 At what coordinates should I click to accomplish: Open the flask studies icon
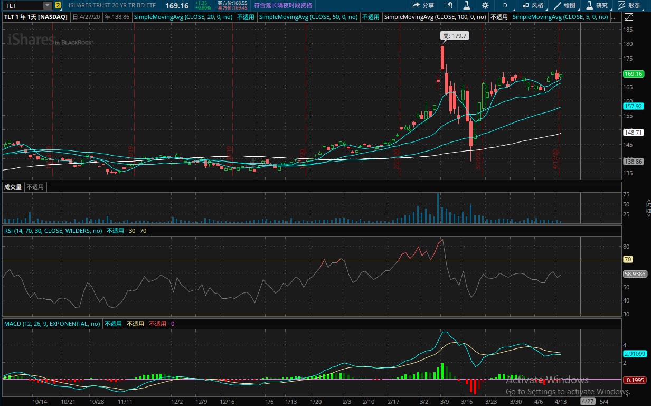click(467, 5)
